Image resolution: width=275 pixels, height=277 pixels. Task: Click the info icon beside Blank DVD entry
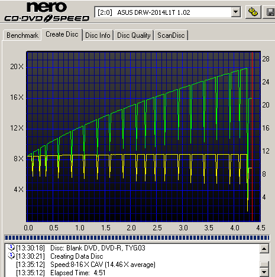(x=11, y=247)
